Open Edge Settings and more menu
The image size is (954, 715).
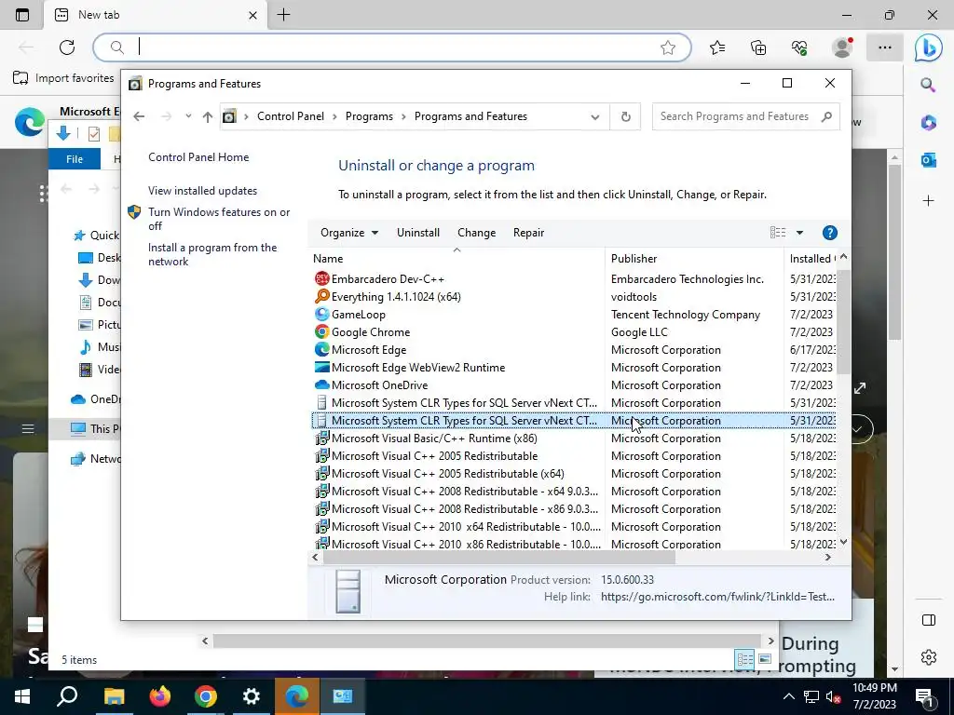(x=885, y=47)
